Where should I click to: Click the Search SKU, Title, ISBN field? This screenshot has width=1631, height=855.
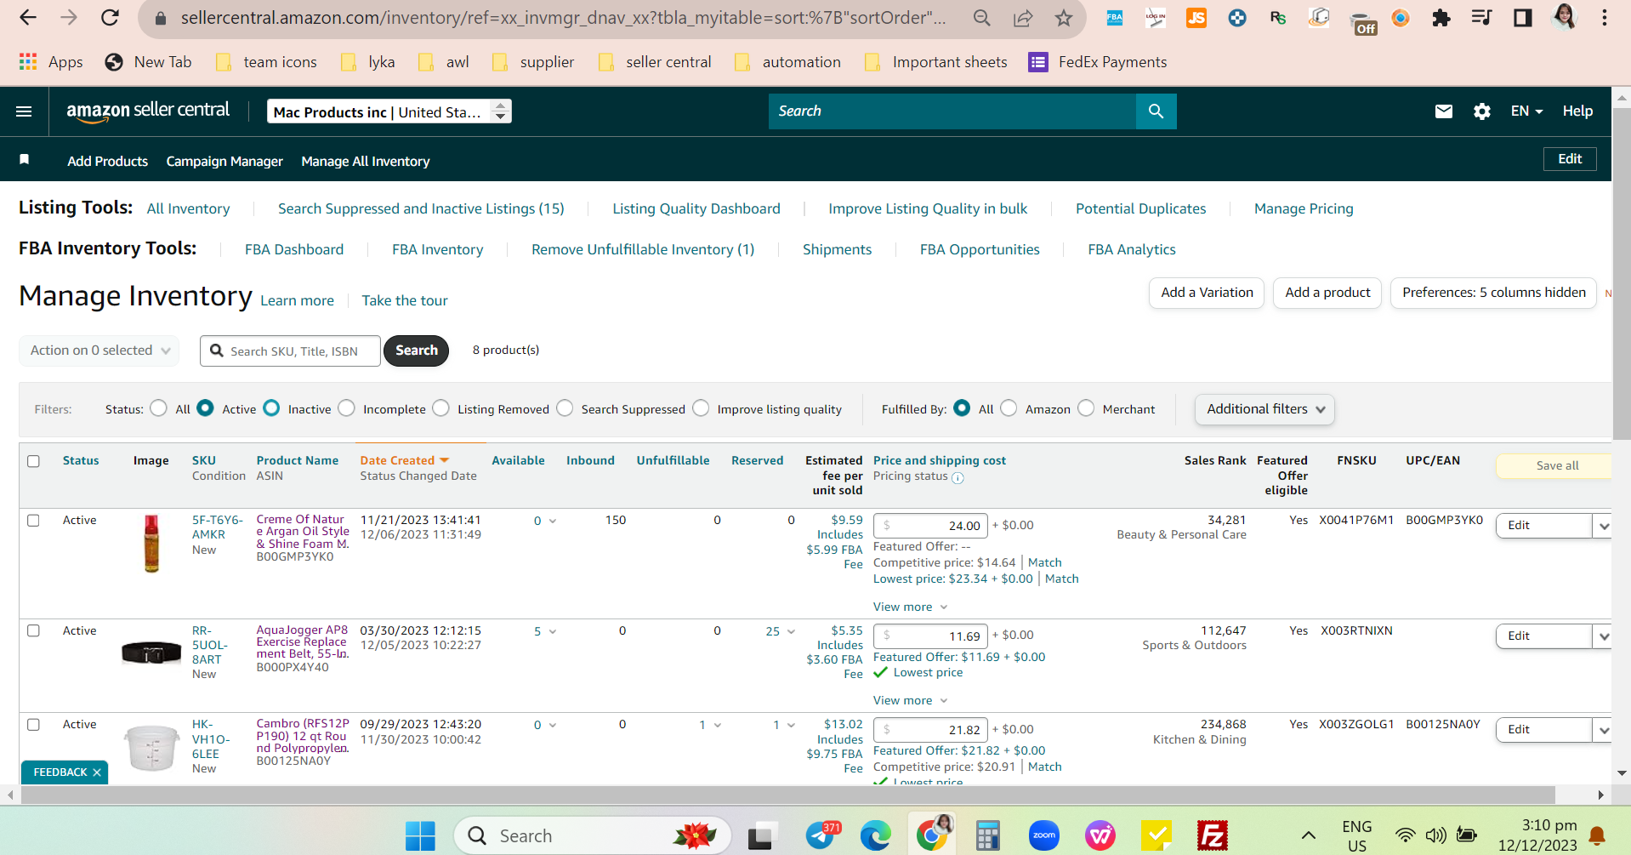(x=290, y=351)
